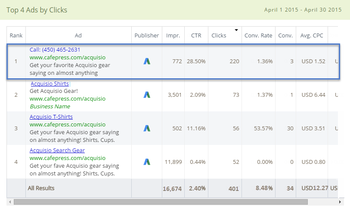Click the horizontal scrollbar thumb
This screenshot has width=350, height=212.
point(161,202)
